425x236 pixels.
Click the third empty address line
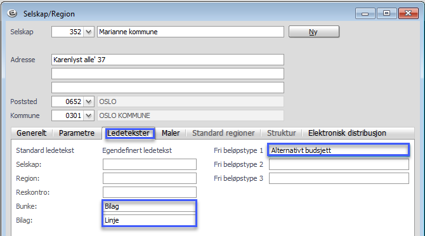click(167, 88)
